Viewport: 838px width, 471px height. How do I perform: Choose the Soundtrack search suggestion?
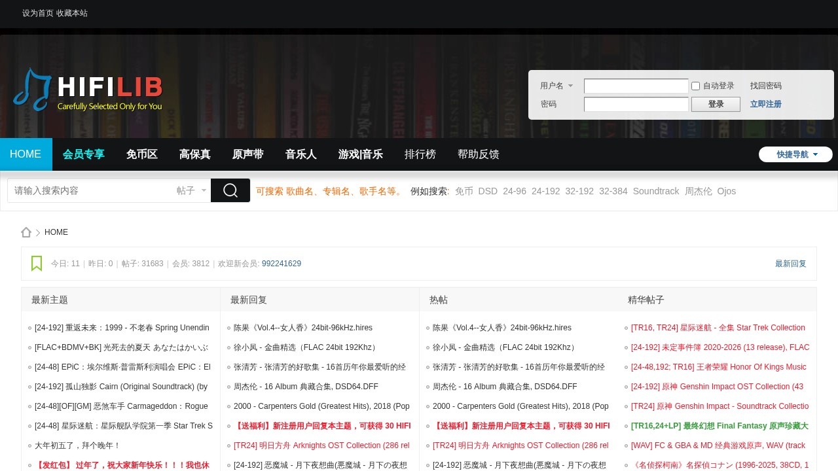click(x=656, y=191)
